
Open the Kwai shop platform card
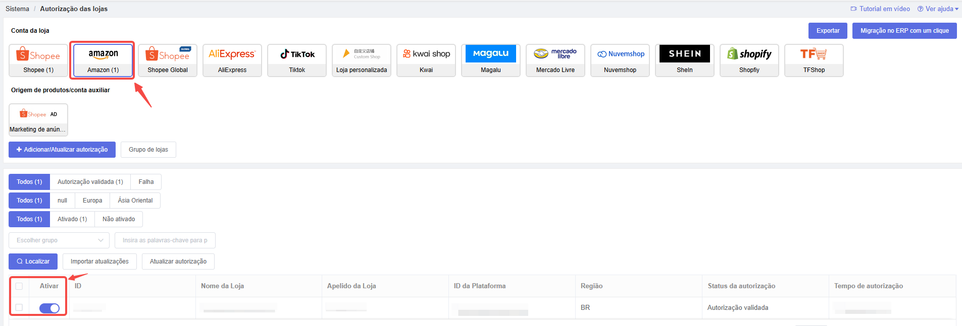click(x=426, y=60)
